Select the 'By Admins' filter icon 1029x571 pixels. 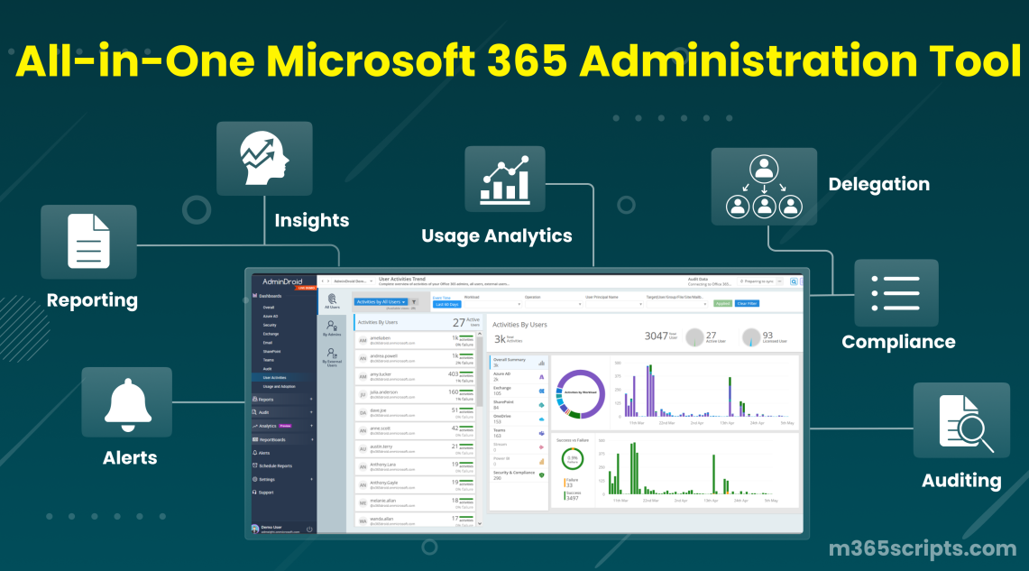pos(332,327)
